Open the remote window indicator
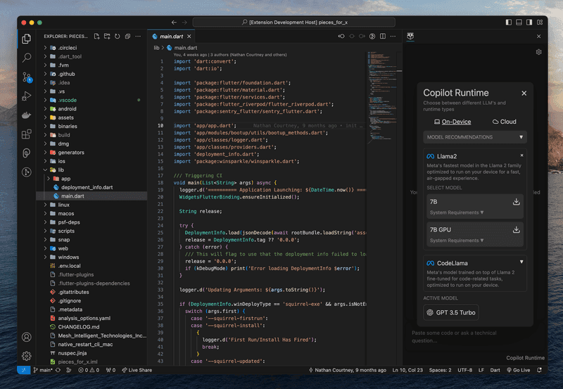The width and height of the screenshot is (563, 389). tap(23, 370)
